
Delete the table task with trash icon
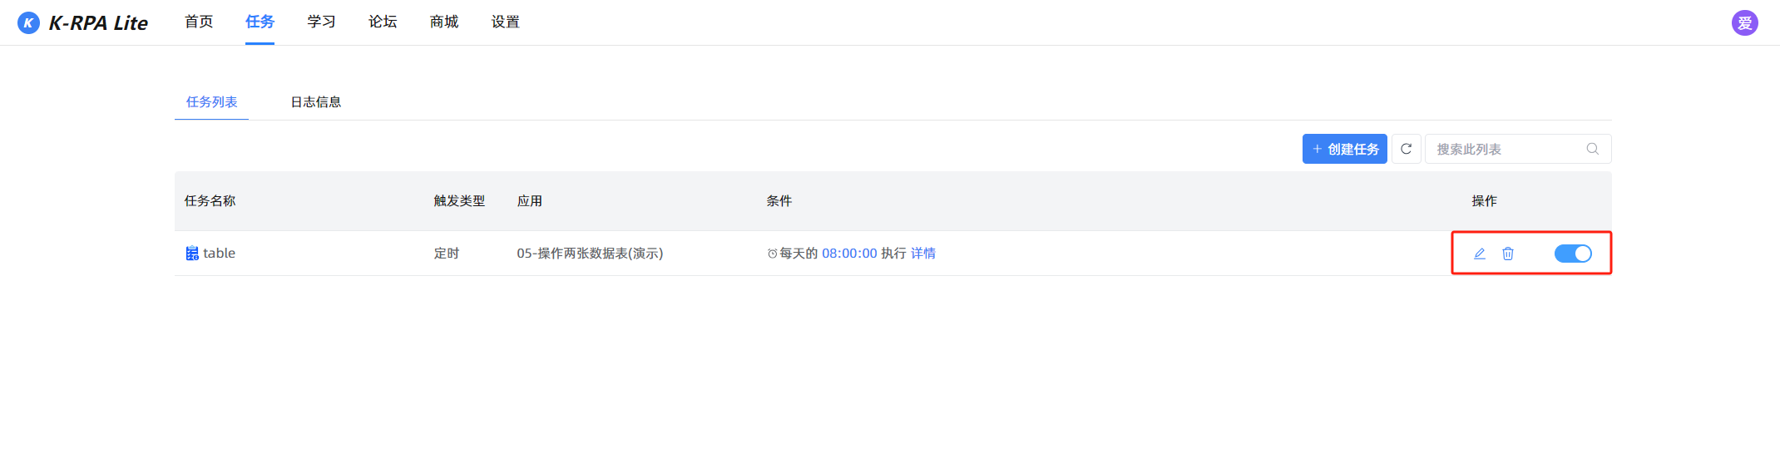click(x=1508, y=254)
